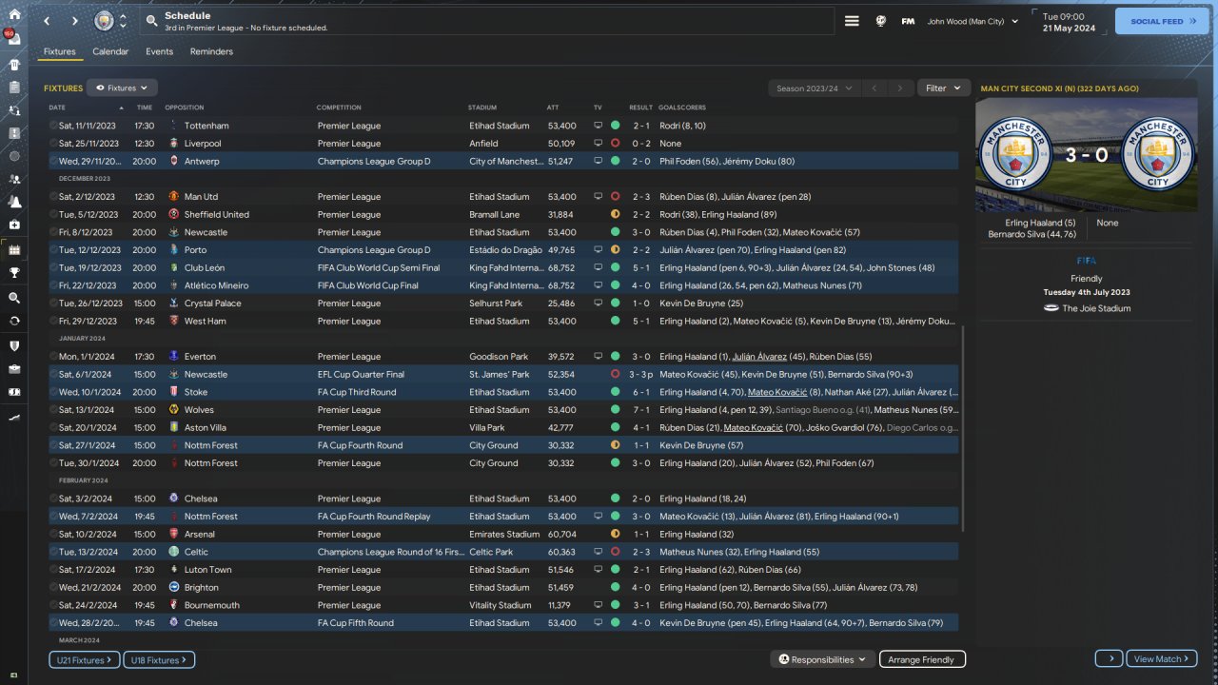This screenshot has width=1218, height=685.
Task: Go to next season with right arrow
Action: point(900,88)
